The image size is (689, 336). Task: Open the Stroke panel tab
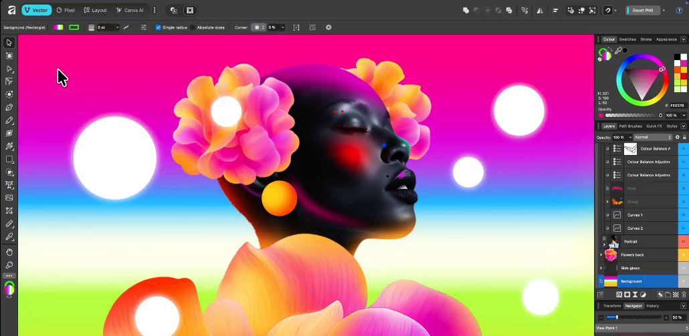646,39
